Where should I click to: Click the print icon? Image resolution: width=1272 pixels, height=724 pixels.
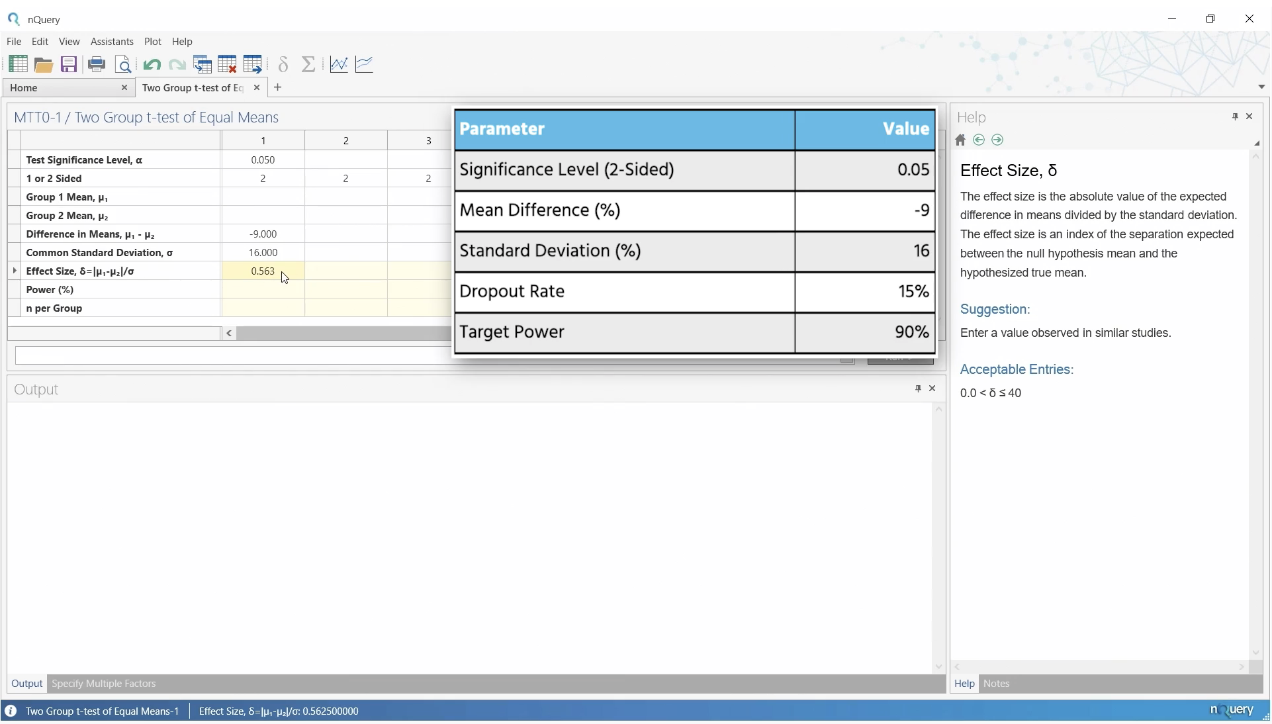(x=97, y=64)
